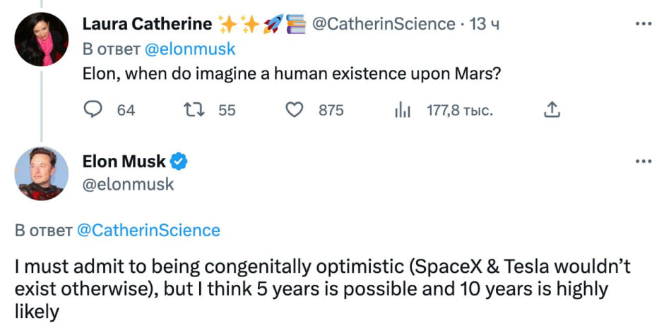The image size is (664, 330).
Task: Click the 177,8 тыс. view count
Action: click(x=460, y=110)
